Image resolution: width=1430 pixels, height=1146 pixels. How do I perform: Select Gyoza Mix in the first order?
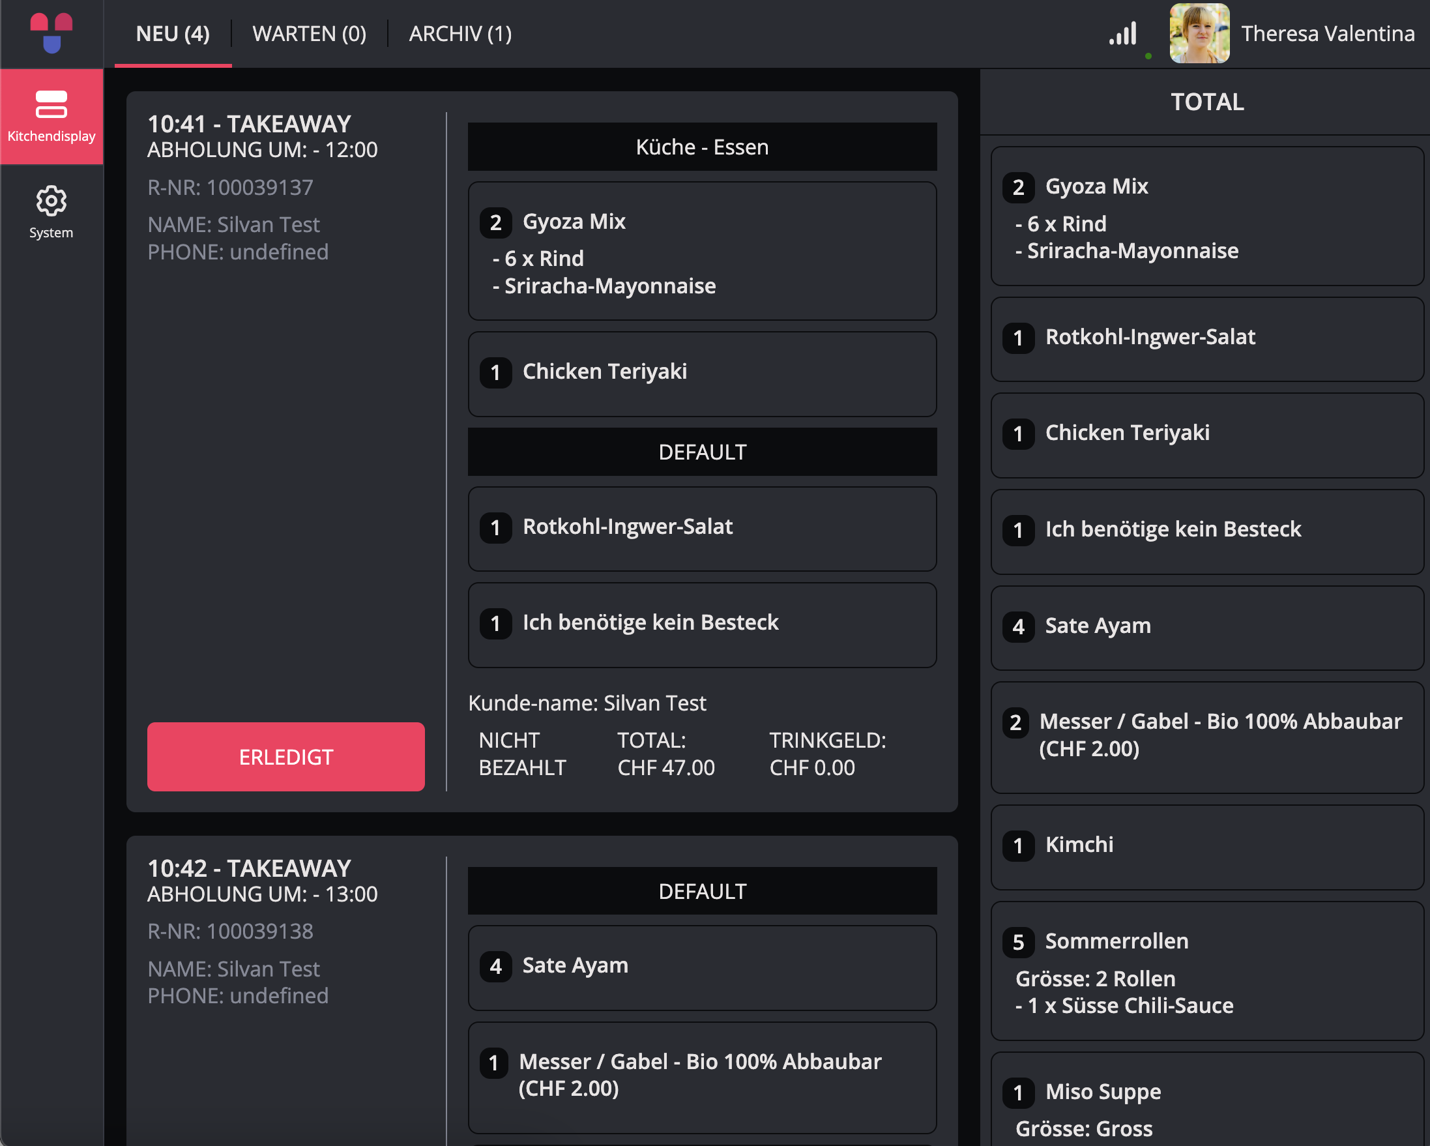pyautogui.click(x=703, y=252)
